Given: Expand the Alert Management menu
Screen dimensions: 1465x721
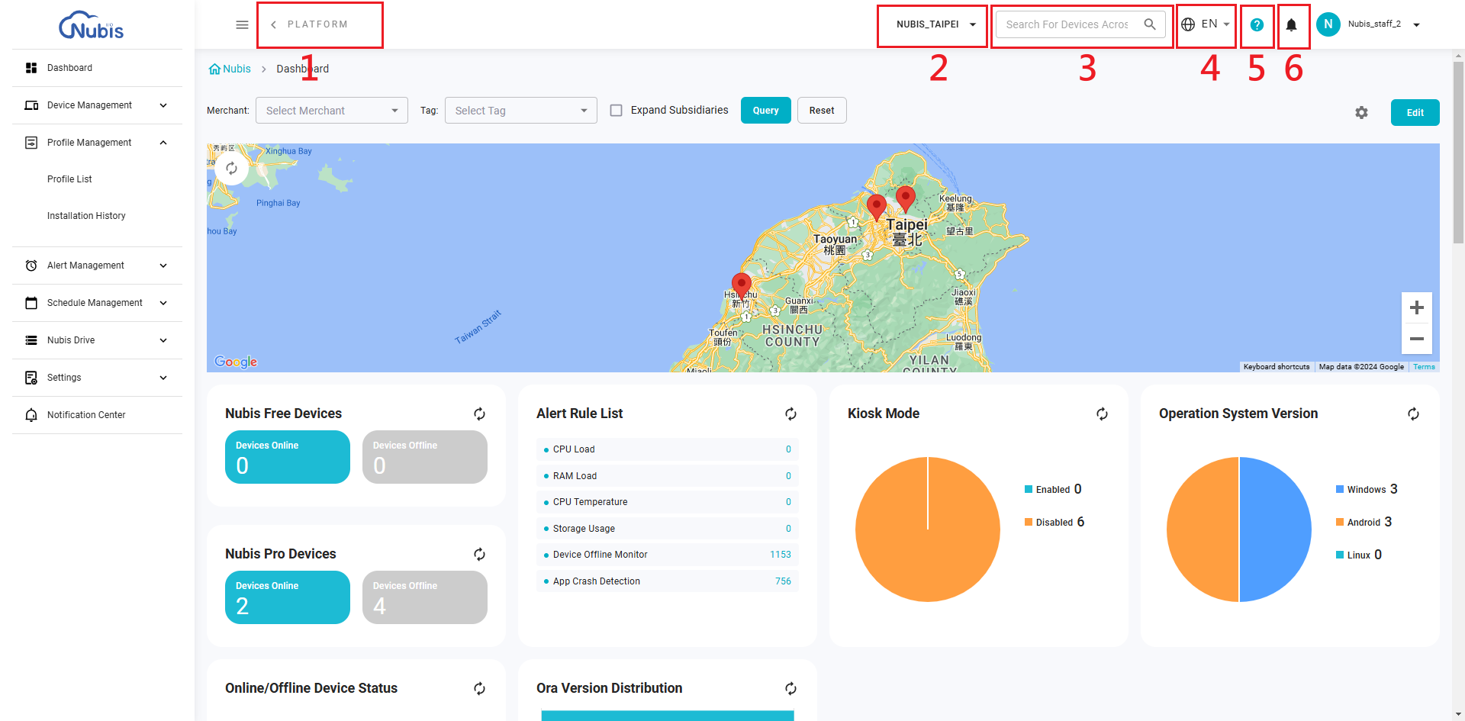Looking at the screenshot, I should click(98, 266).
